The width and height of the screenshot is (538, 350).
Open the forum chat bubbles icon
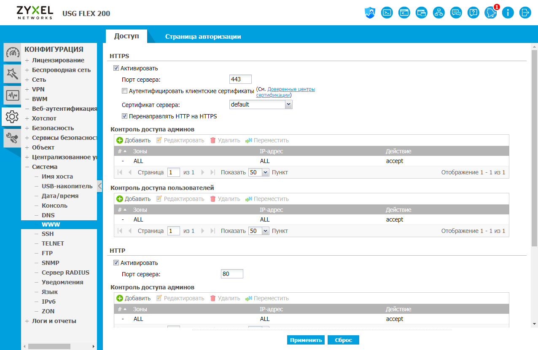pos(456,13)
